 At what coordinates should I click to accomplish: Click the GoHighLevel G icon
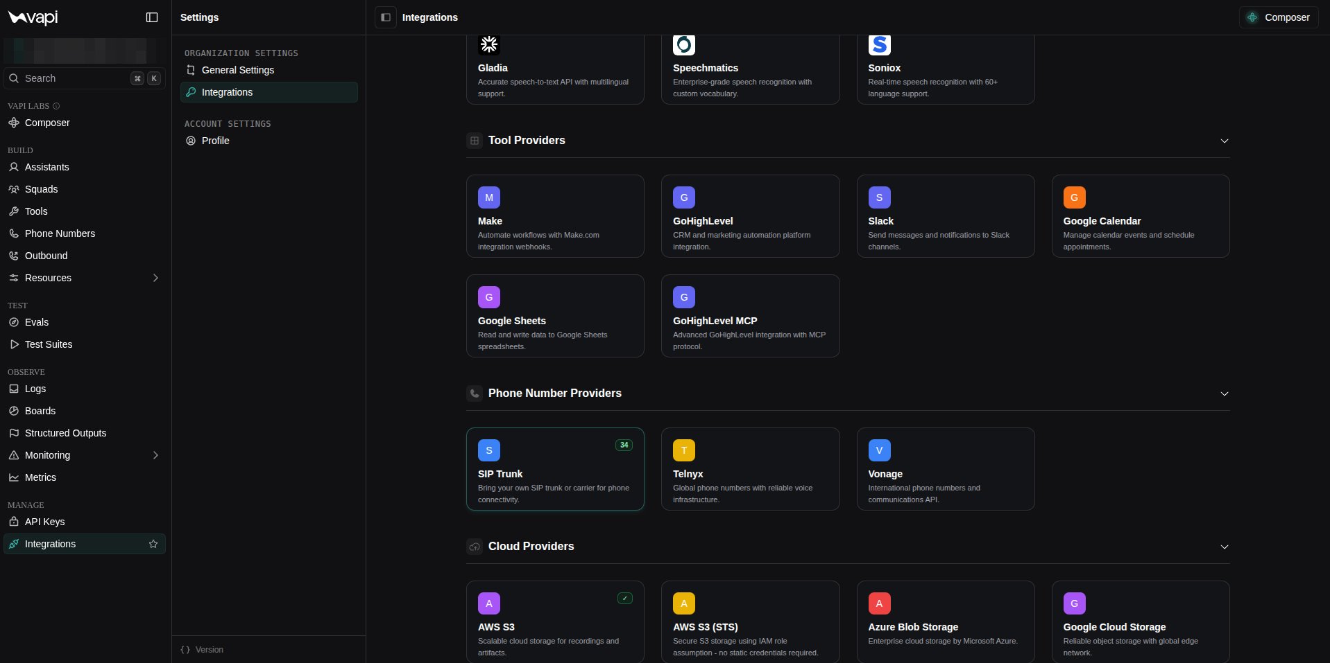pos(684,197)
